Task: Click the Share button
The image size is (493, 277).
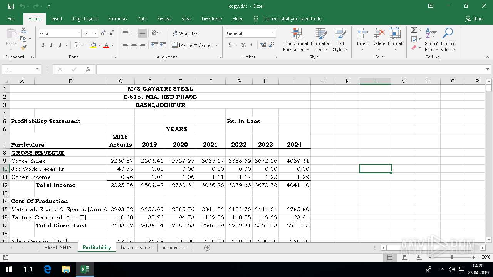Action: tap(474, 18)
